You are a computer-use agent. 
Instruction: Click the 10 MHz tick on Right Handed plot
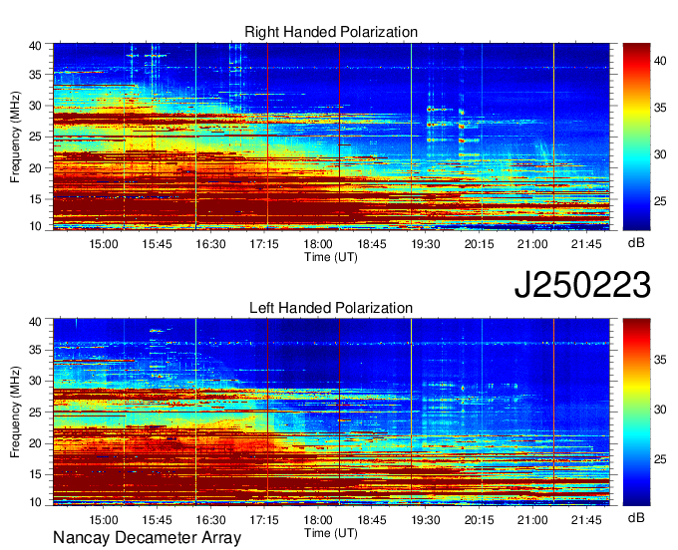click(x=35, y=226)
